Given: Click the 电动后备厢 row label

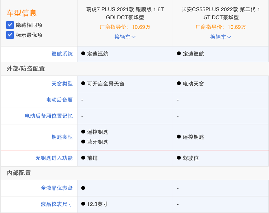Looking at the screenshot, I should coord(59,100).
